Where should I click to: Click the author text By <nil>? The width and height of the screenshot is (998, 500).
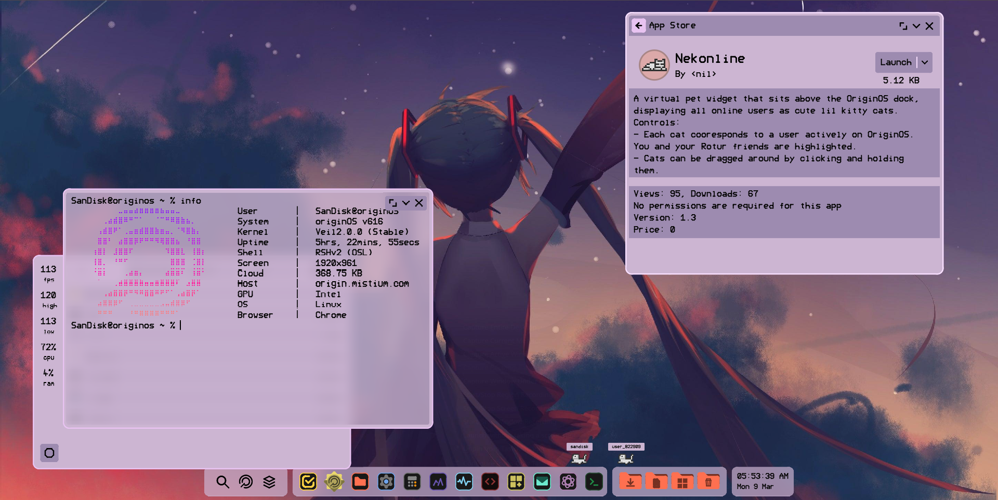pyautogui.click(x=695, y=74)
